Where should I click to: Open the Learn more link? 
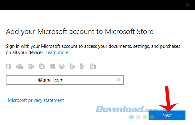57,52
